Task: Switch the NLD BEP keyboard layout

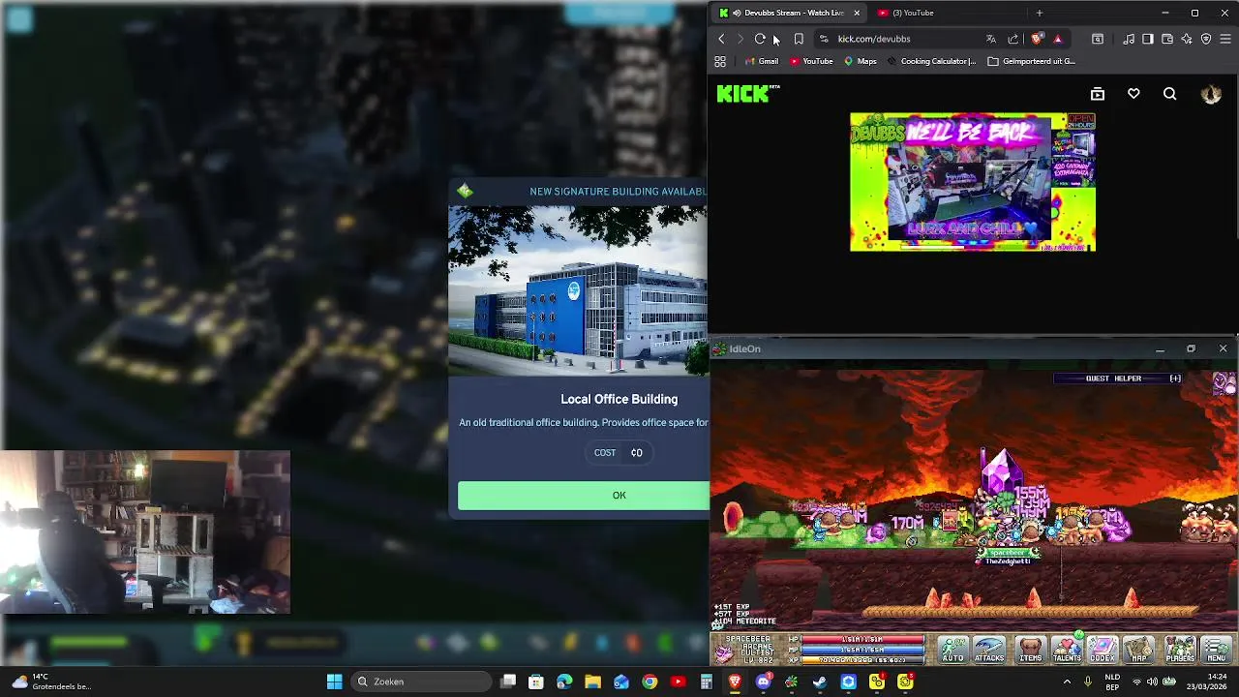Action: pos(1113,682)
